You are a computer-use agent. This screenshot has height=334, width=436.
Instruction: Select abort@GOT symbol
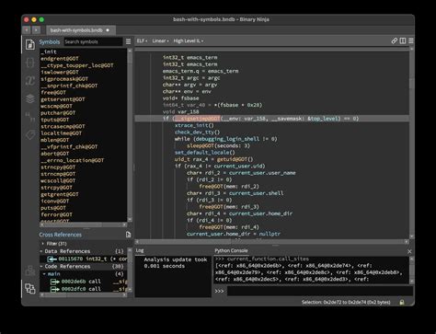pos(55,154)
